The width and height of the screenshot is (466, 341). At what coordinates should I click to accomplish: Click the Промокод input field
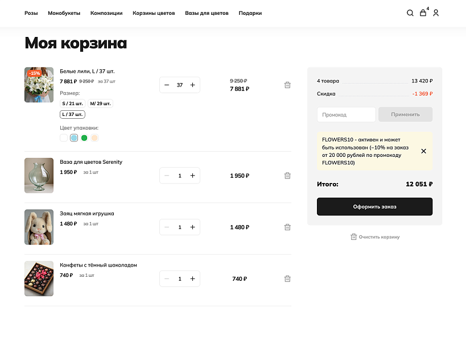pos(346,114)
